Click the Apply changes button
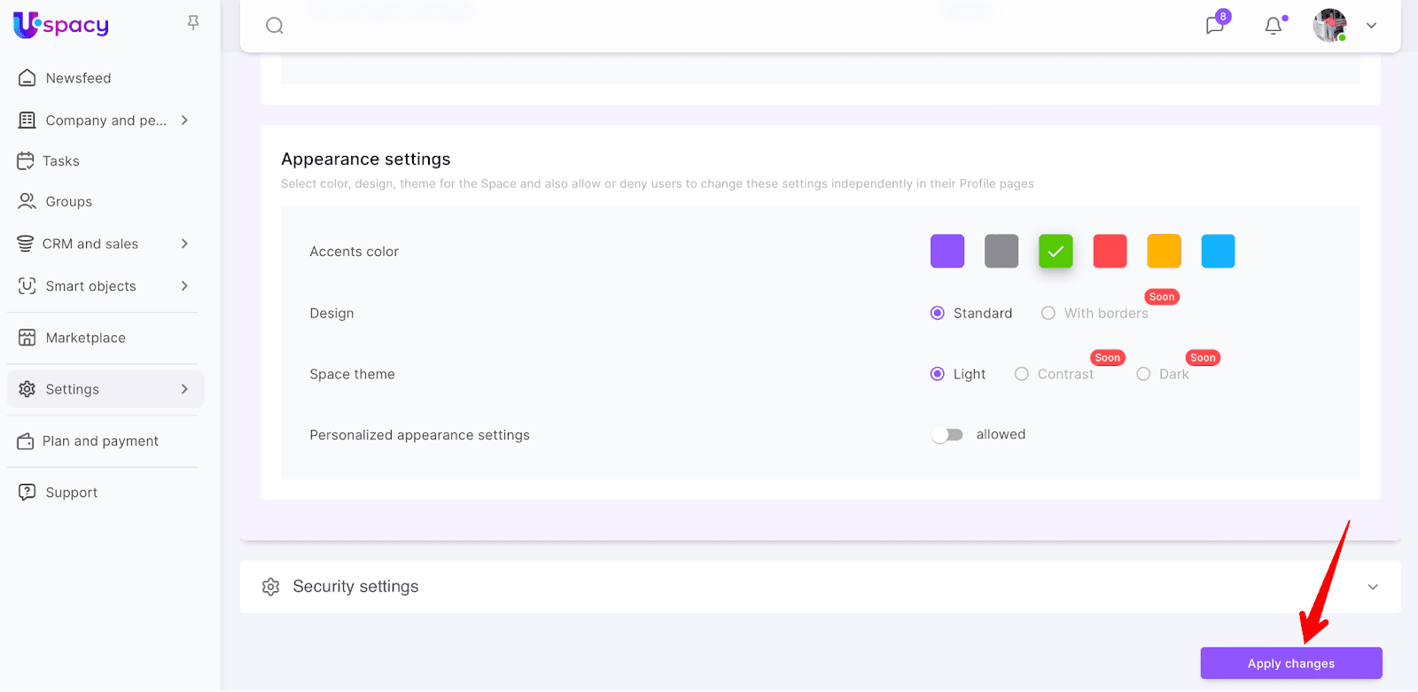1418x692 pixels. (x=1290, y=664)
